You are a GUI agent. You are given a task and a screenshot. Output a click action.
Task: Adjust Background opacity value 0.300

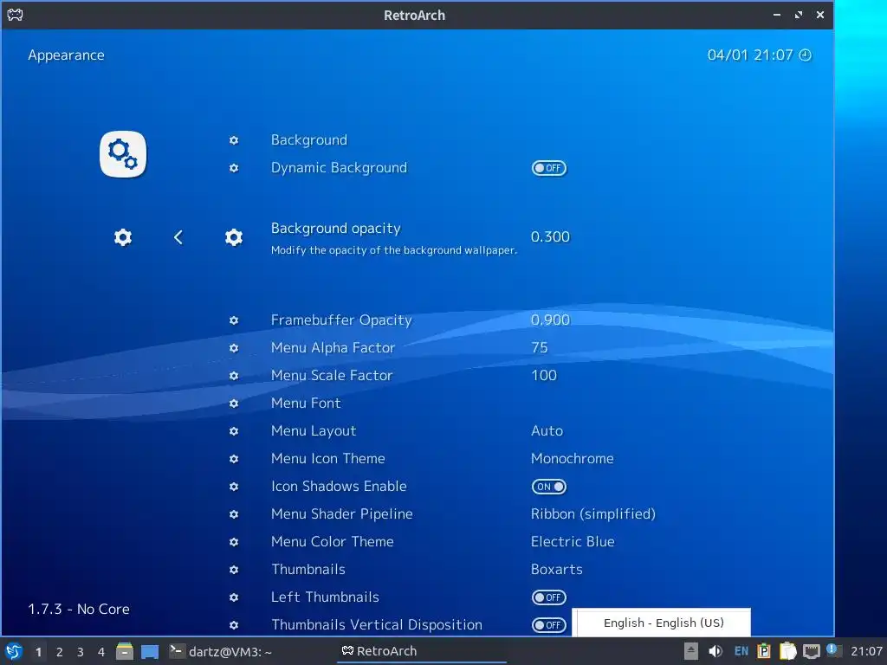pos(550,237)
